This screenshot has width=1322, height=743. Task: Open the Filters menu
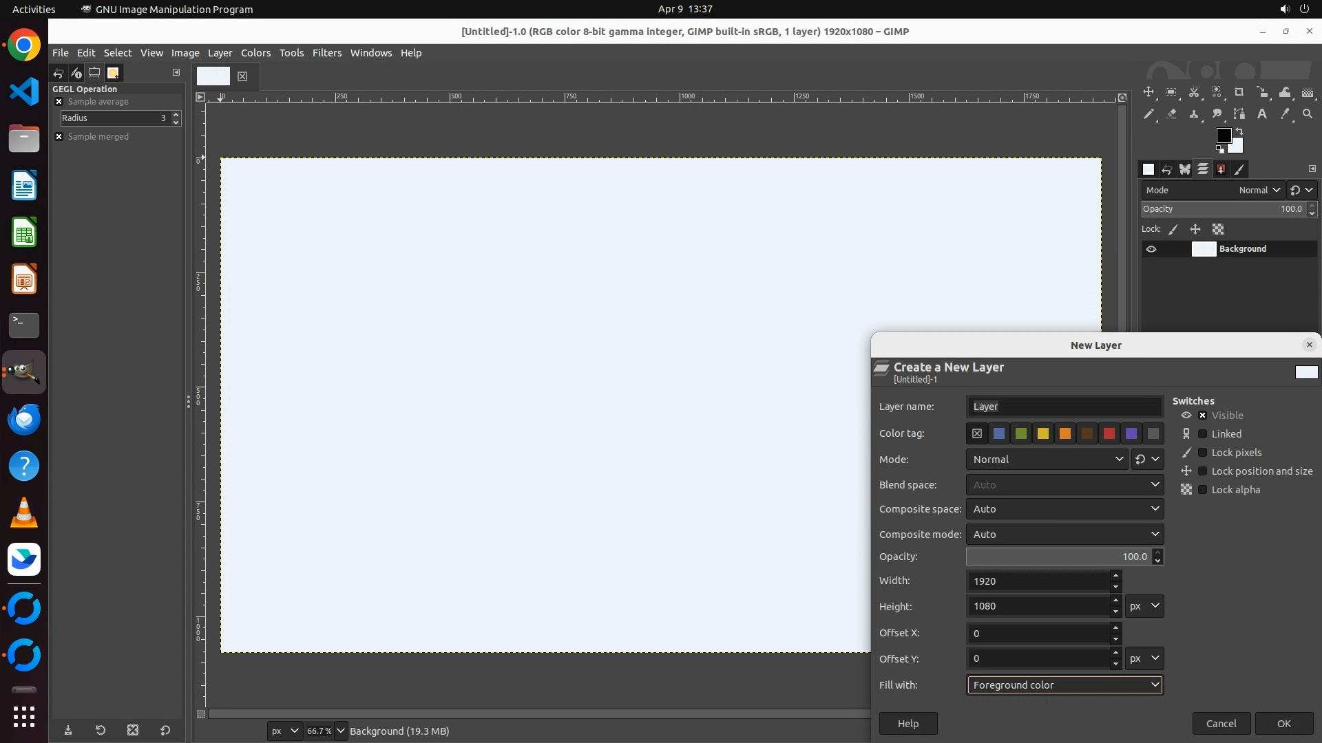pos(326,53)
